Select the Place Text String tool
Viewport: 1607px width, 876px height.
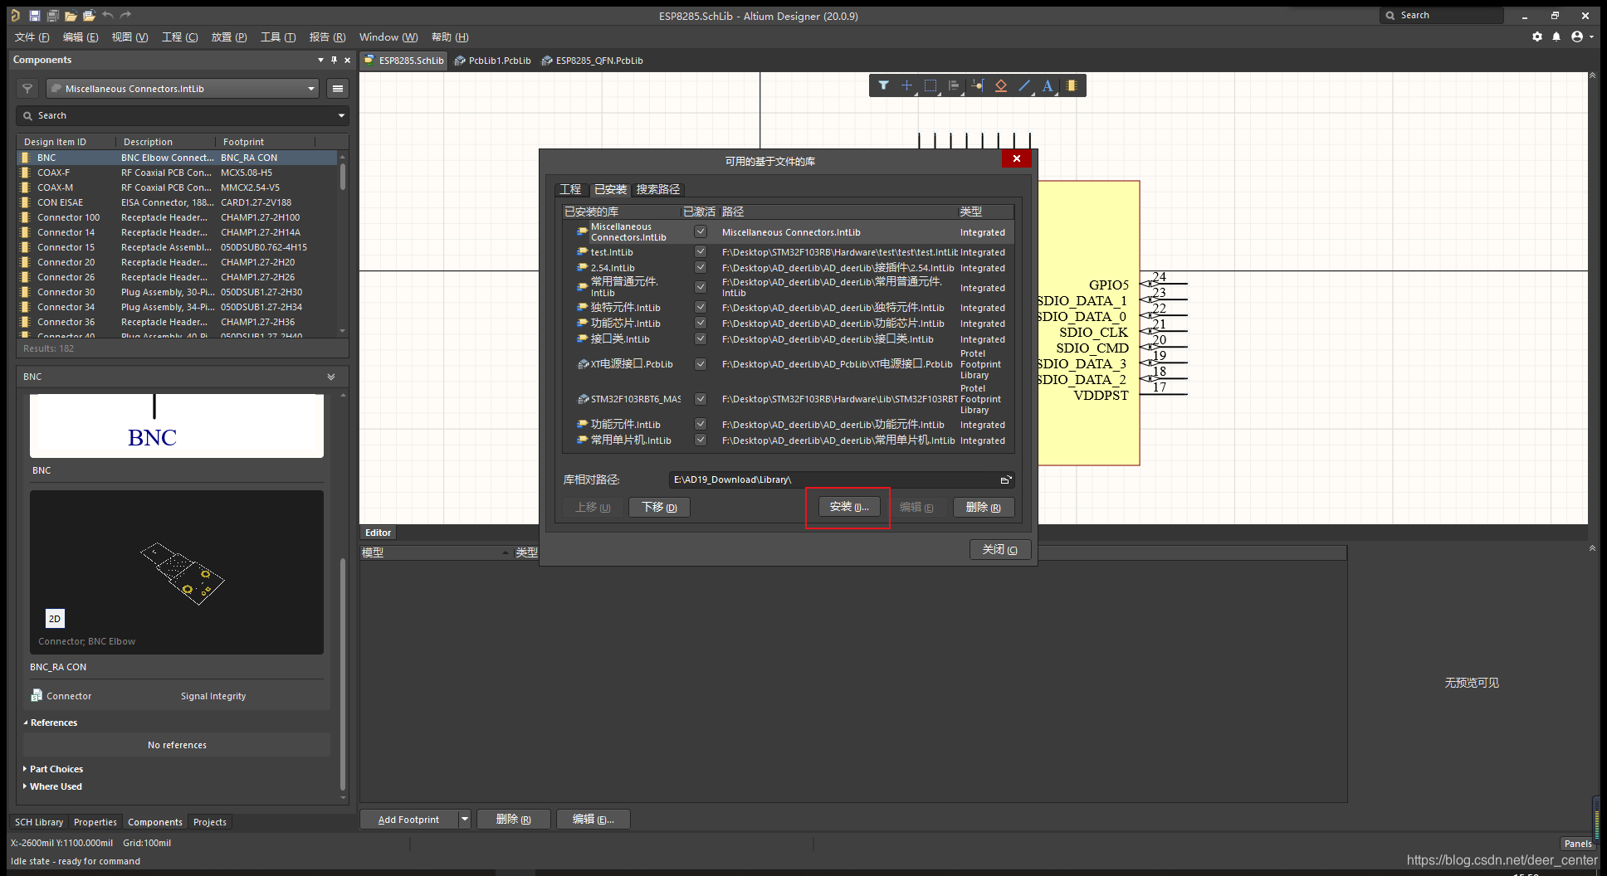pos(1048,85)
